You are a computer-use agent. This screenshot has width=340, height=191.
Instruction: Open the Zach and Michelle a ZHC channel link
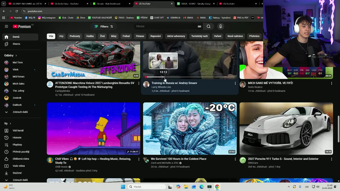pyautogui.click(x=165, y=163)
